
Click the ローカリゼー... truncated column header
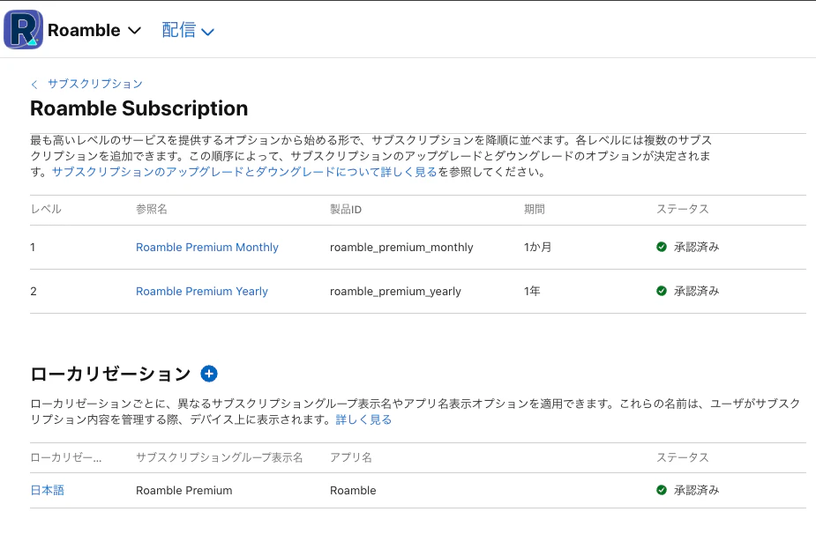coord(66,457)
